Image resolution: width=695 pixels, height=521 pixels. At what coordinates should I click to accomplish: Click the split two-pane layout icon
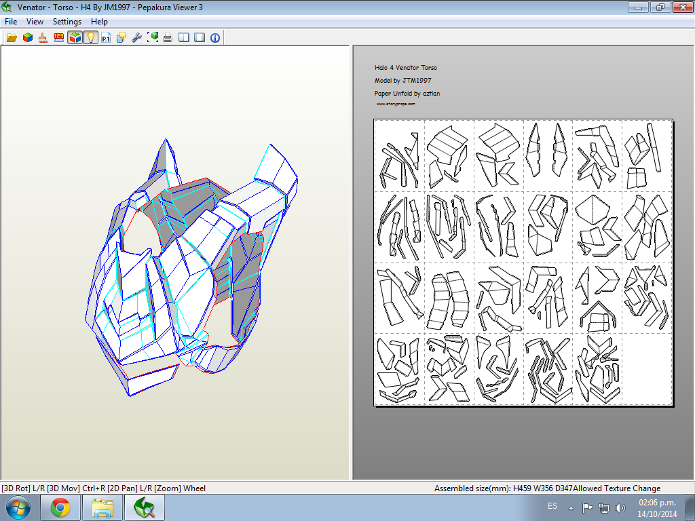tap(183, 38)
